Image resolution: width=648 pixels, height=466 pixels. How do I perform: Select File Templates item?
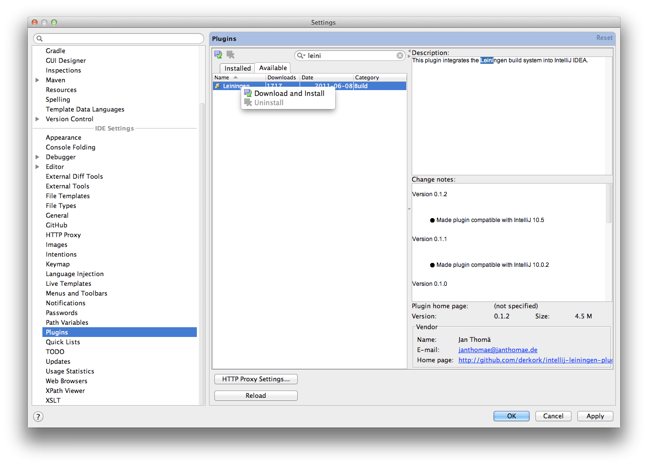pyautogui.click(x=68, y=196)
